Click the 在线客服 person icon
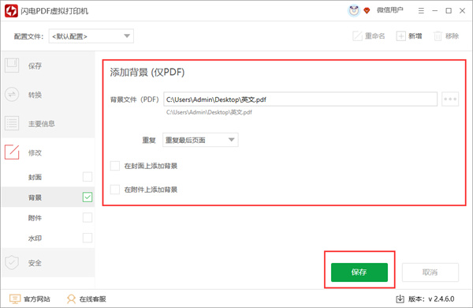Viewport: 473px width, 308px height. 71,299
